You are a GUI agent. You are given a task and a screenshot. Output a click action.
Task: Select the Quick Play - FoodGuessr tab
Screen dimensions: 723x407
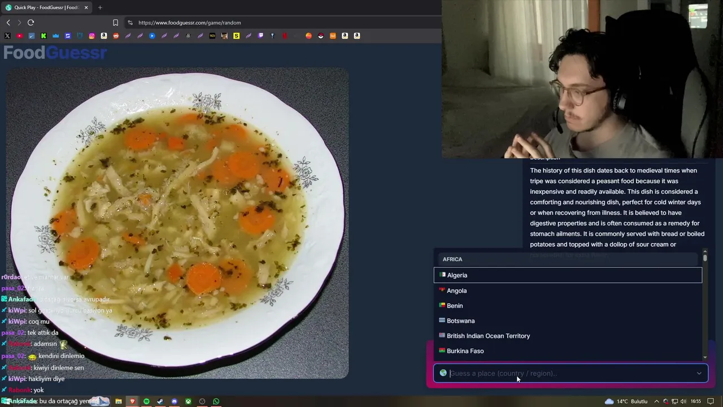pos(46,7)
